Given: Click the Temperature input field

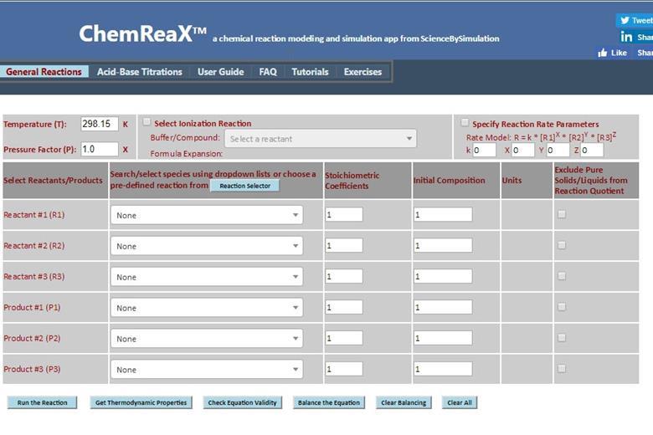Looking at the screenshot, I should pos(99,124).
